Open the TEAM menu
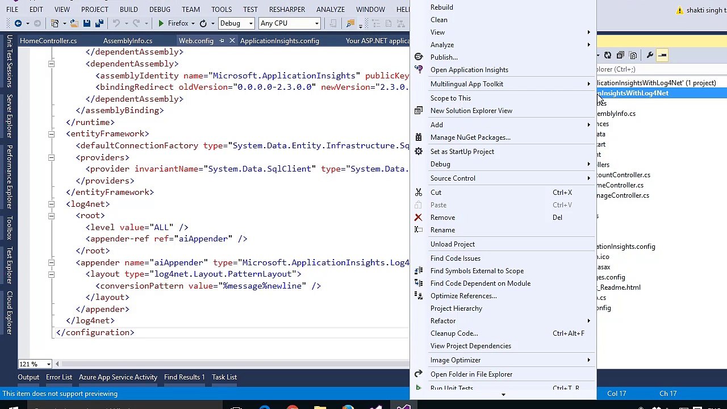Image resolution: width=727 pixels, height=409 pixels. 191,10
